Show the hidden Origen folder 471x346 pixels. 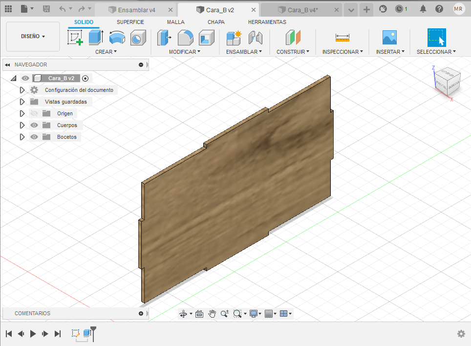(34, 113)
